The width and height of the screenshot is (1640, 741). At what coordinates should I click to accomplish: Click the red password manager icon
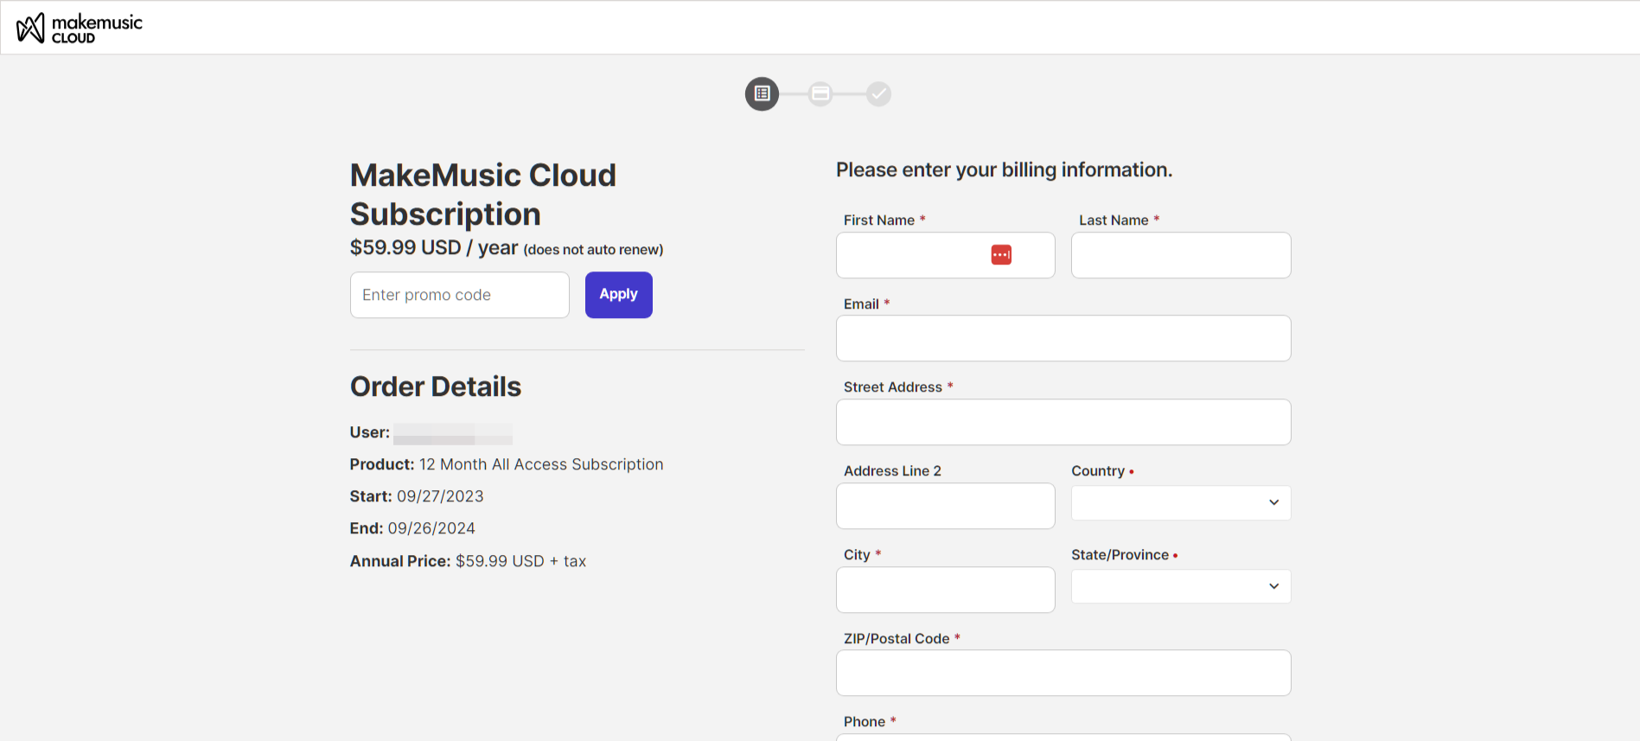tap(1001, 255)
